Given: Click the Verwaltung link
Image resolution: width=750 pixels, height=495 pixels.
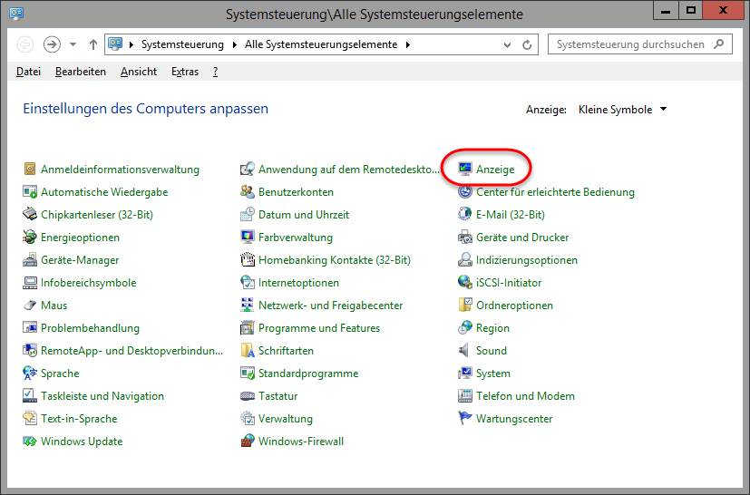Looking at the screenshot, I should coord(285,419).
